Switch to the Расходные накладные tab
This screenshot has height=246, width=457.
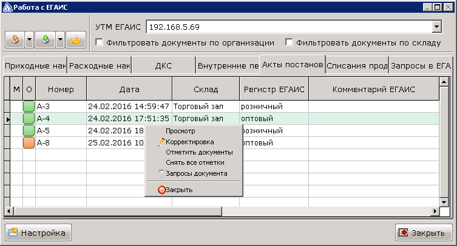tap(100, 66)
